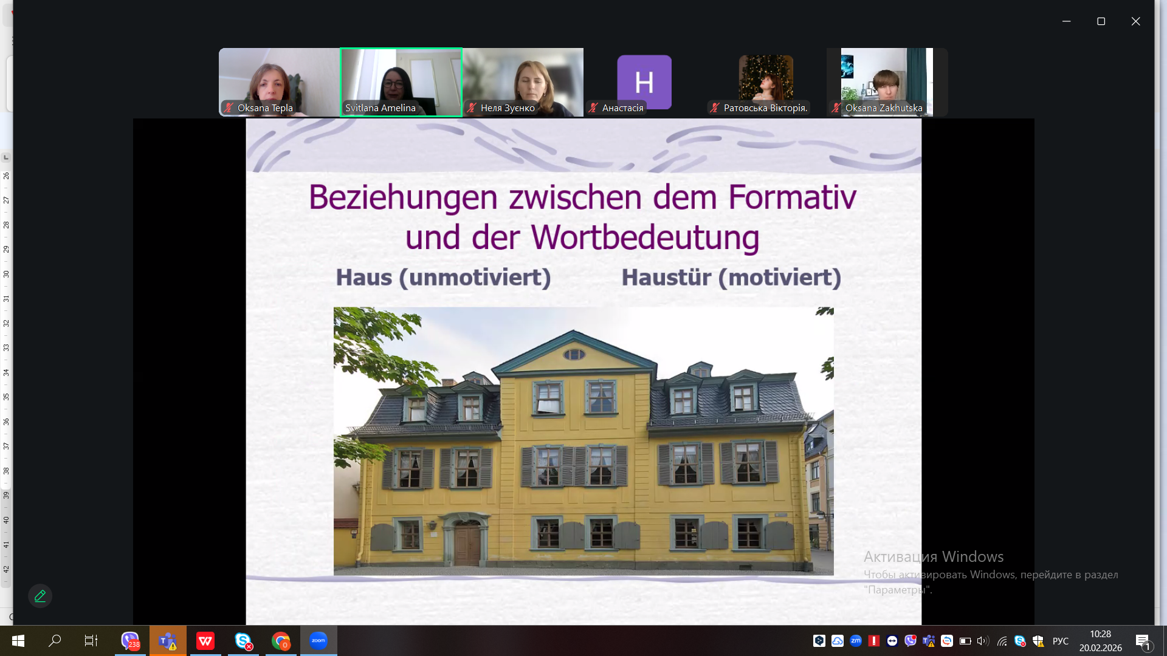Open WPS Office taskbar icon
The height and width of the screenshot is (656, 1167).
[205, 641]
